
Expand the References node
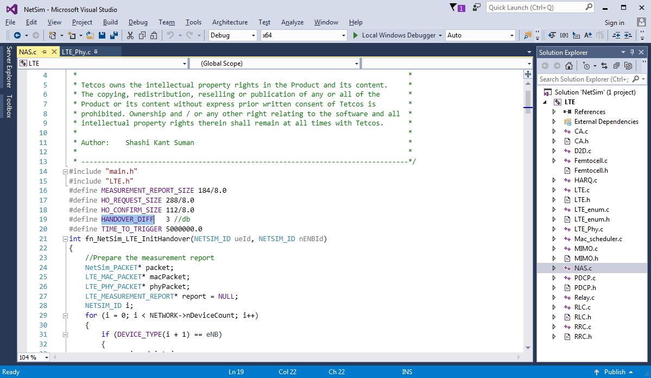pos(554,112)
